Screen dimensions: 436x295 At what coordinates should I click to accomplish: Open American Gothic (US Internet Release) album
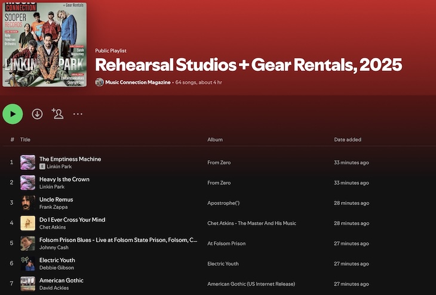tap(251, 284)
